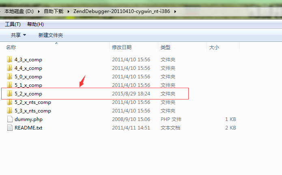Click the 5_1_x_comp folder name
This screenshot has height=175, width=282.
(28, 85)
